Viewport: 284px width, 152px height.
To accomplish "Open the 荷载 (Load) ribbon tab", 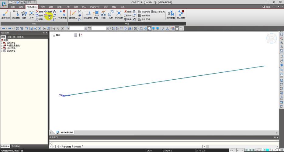I will point(59,7).
